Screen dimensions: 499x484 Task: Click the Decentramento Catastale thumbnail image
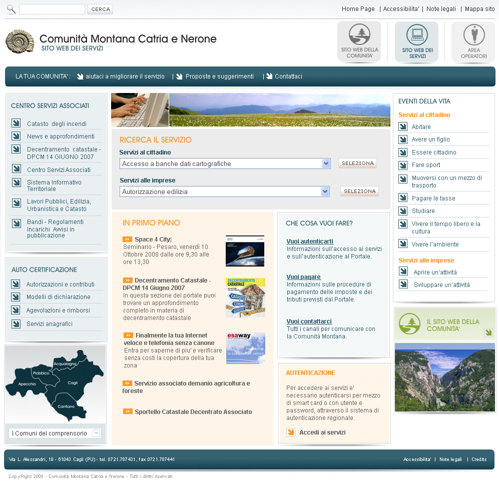[245, 297]
